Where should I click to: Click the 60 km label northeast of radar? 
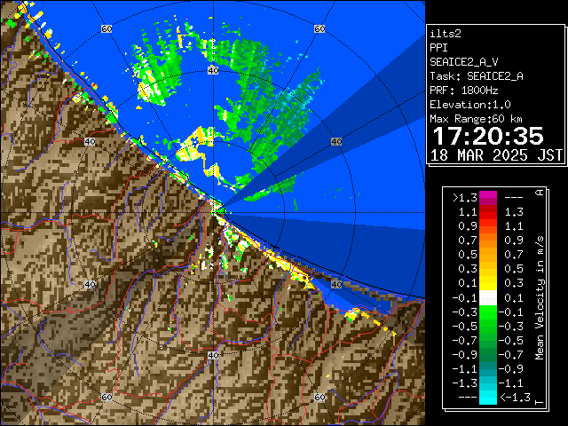319,28
